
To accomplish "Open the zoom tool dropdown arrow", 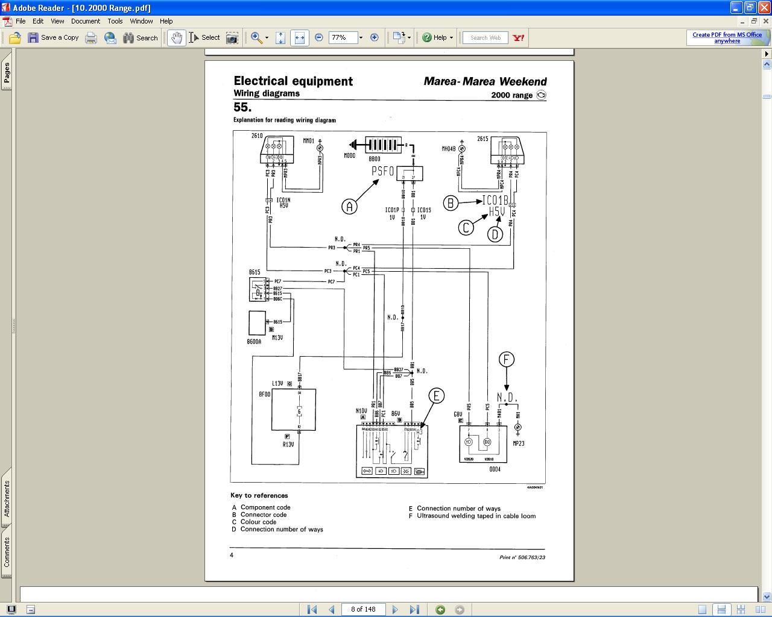I will pyautogui.click(x=267, y=37).
